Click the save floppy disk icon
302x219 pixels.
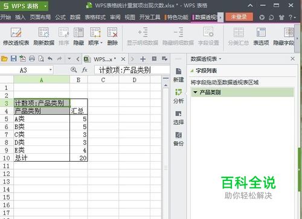[13, 59]
